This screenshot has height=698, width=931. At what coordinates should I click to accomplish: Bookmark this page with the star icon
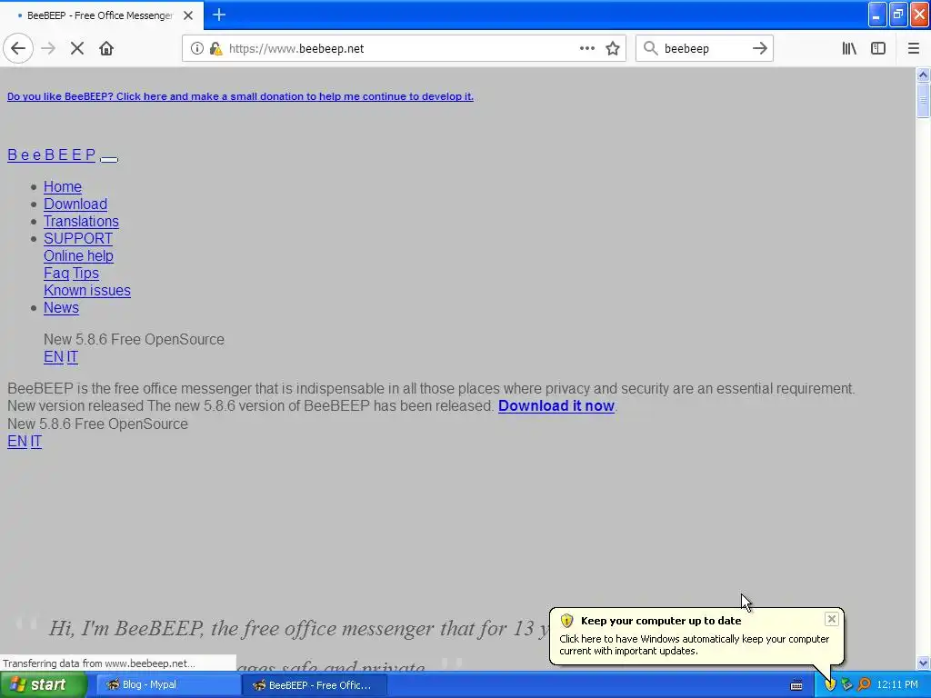coord(613,49)
